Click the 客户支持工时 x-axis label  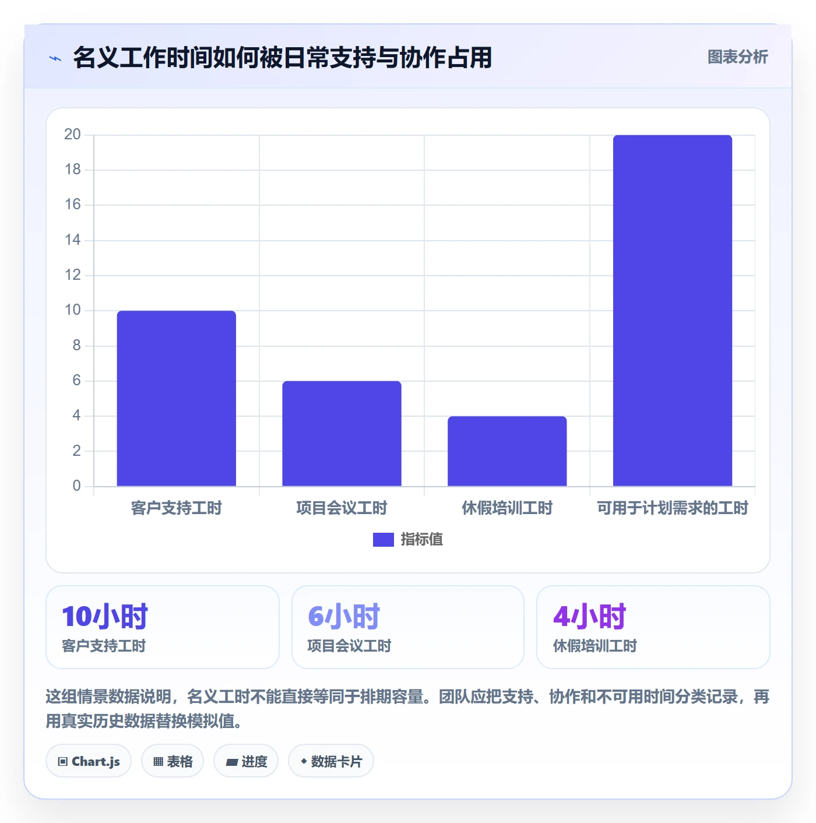[177, 508]
